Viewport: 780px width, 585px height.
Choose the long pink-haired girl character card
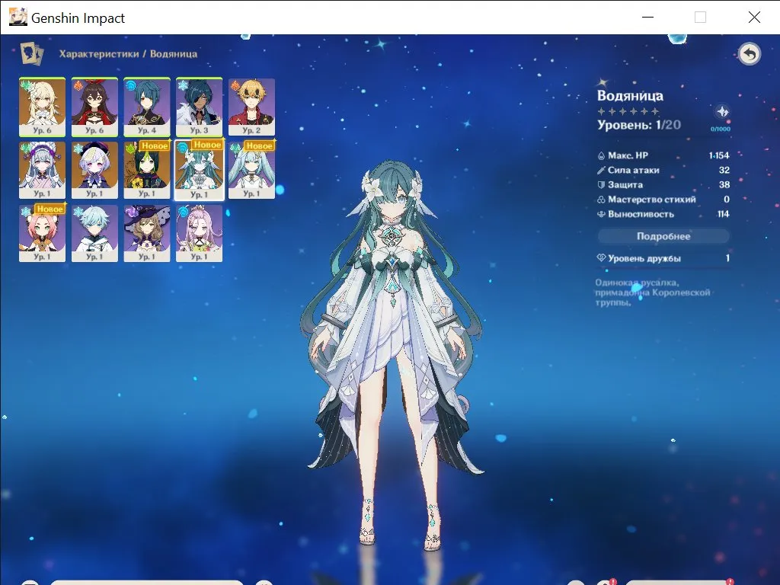point(199,233)
